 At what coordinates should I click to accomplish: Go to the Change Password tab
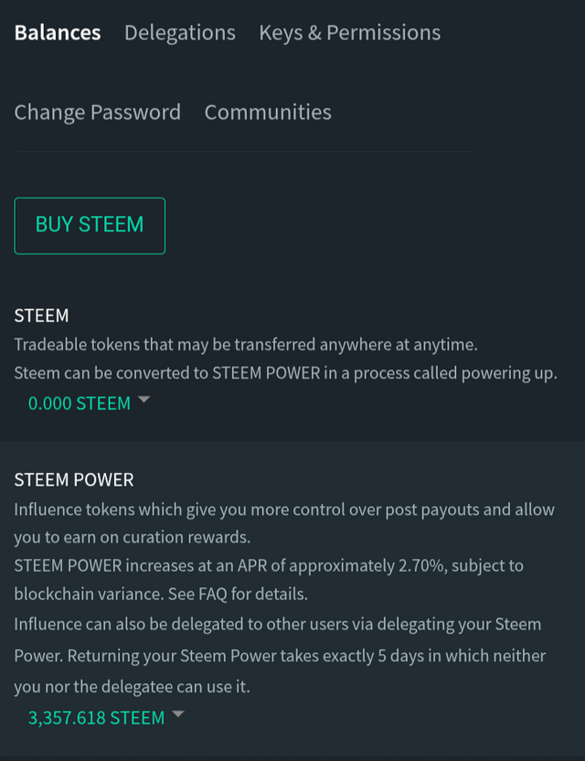(x=98, y=113)
